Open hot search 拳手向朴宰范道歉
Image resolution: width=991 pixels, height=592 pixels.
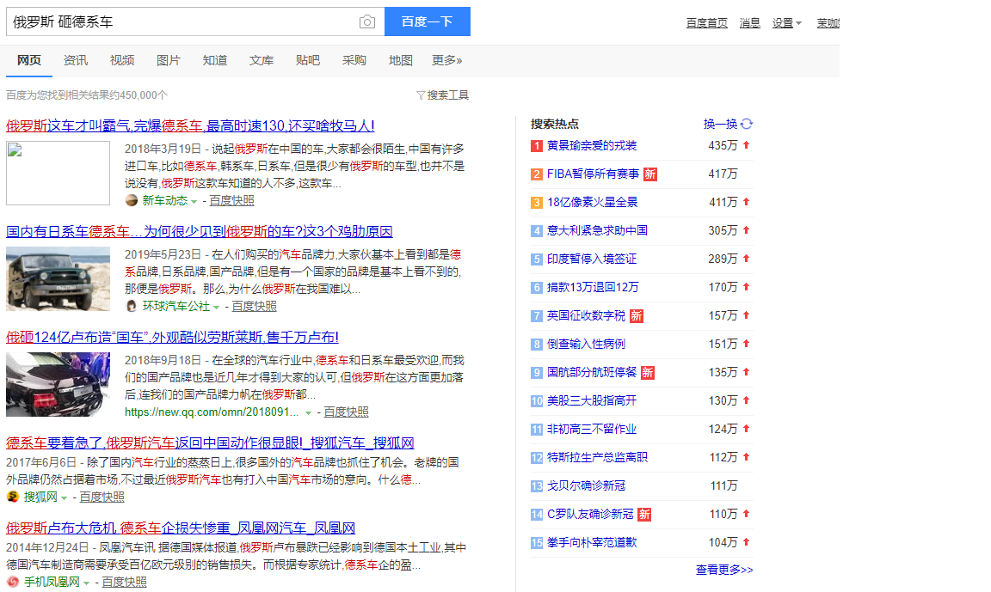tap(592, 543)
